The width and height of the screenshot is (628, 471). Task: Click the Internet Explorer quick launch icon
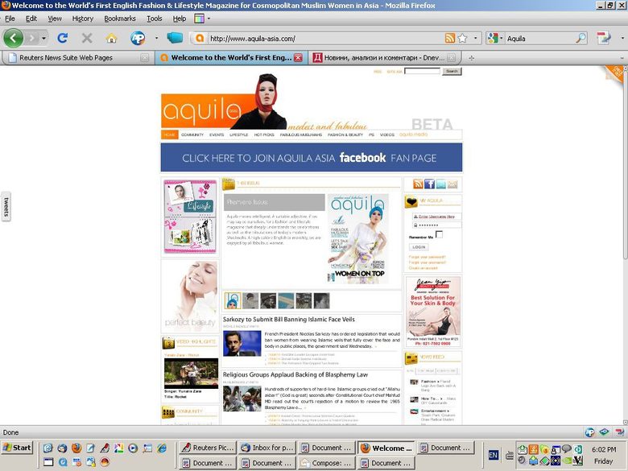[162, 448]
